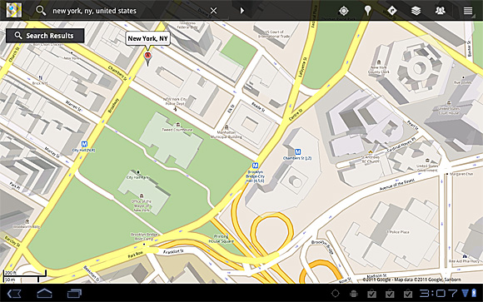The width and height of the screenshot is (483, 302).
Task: Open the Directions icon
Action: point(392,11)
